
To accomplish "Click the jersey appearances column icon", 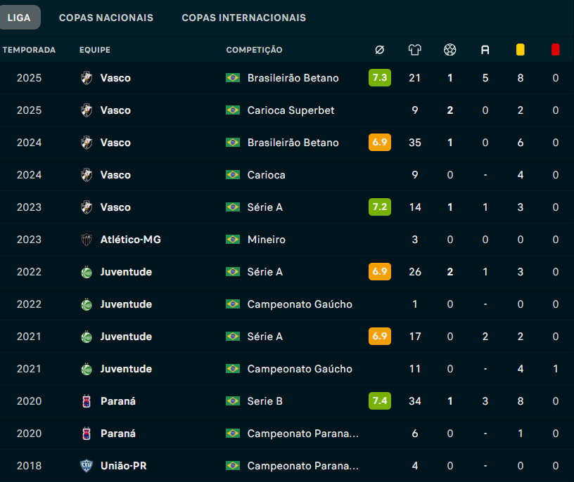I will (415, 50).
